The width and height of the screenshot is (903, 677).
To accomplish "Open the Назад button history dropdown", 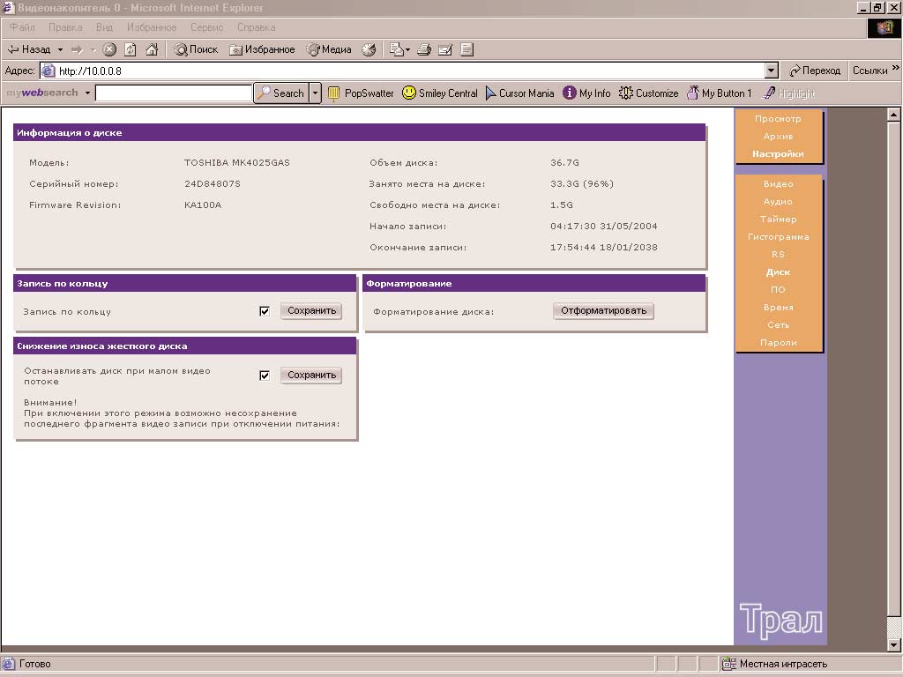I will coord(60,49).
